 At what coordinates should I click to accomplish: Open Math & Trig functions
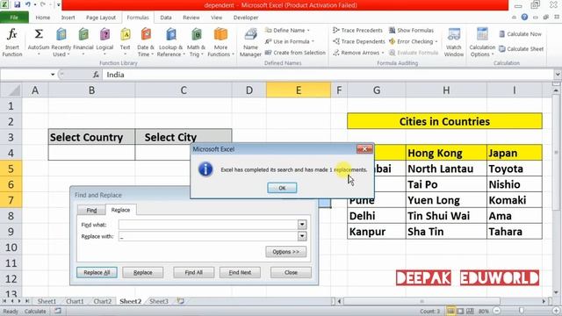coord(196,43)
